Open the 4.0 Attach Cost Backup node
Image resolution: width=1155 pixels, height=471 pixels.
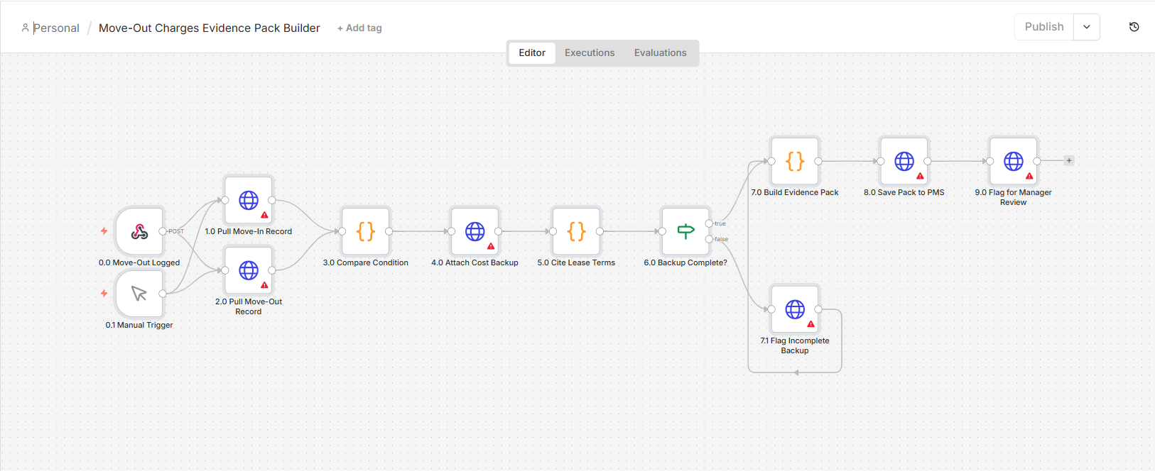coord(475,231)
